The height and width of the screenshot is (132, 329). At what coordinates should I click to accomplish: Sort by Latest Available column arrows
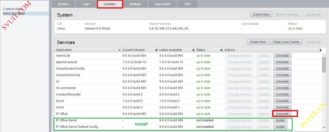click(193, 50)
